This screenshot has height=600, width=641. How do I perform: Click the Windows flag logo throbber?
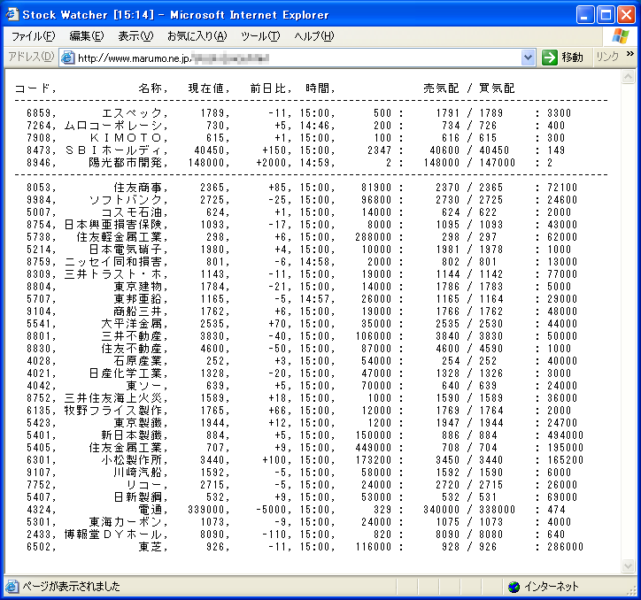[x=620, y=36]
